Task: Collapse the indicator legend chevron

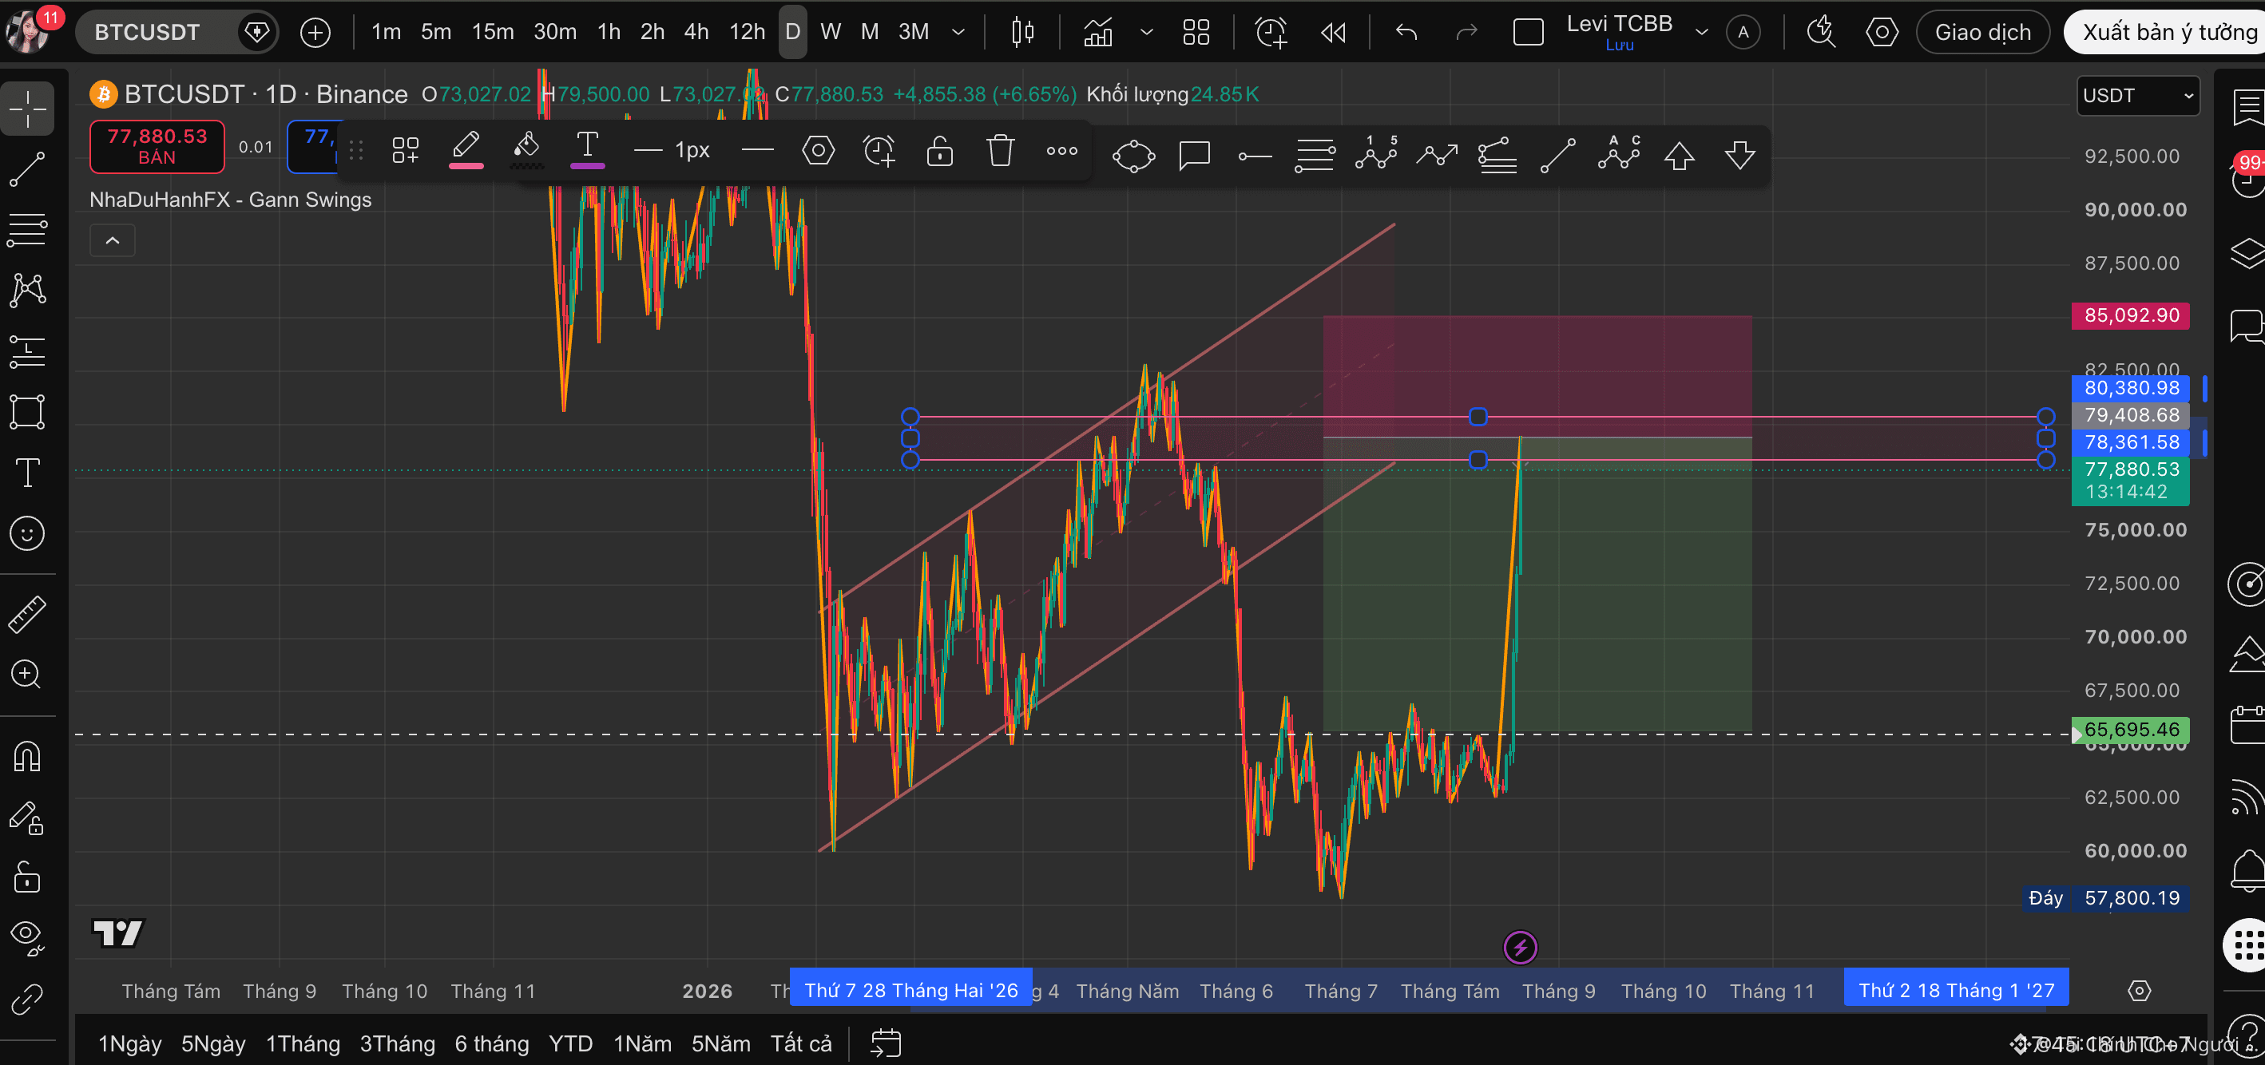Action: (x=113, y=240)
